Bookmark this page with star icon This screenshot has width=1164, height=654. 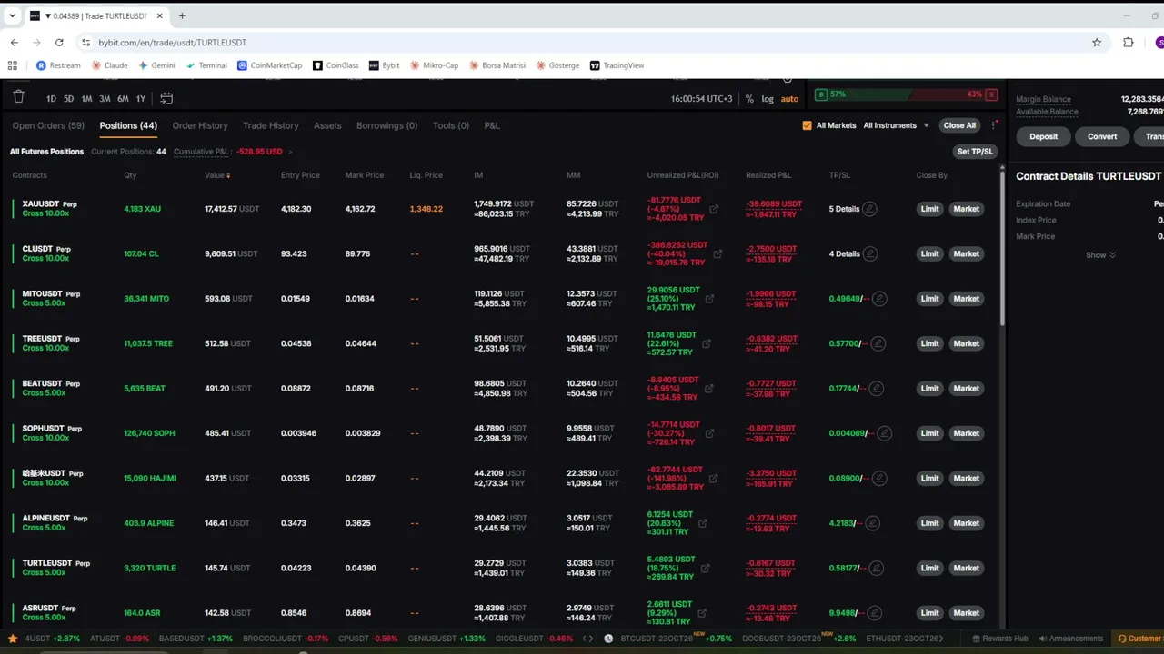tap(1097, 43)
